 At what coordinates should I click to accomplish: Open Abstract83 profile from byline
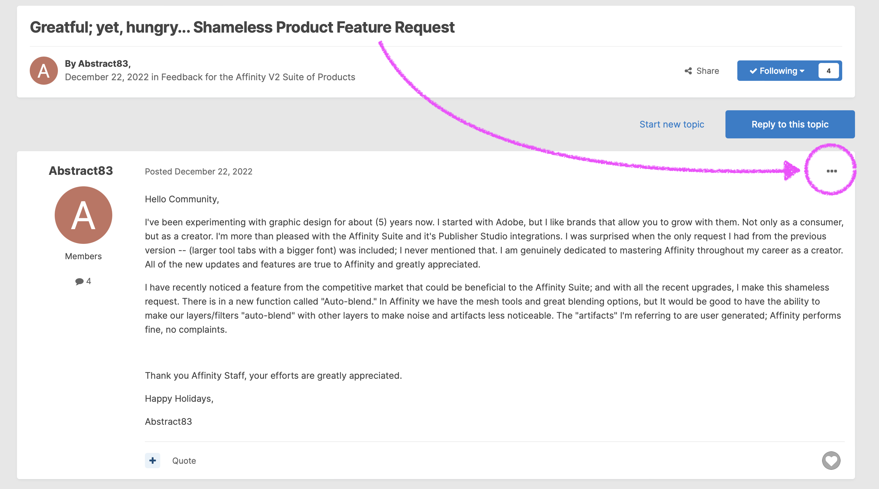coord(103,63)
